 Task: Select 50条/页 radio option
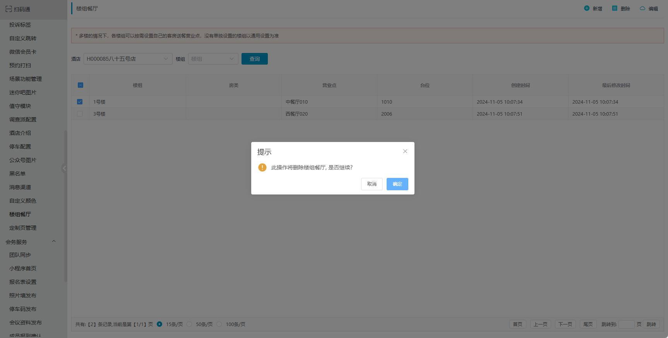coord(189,324)
